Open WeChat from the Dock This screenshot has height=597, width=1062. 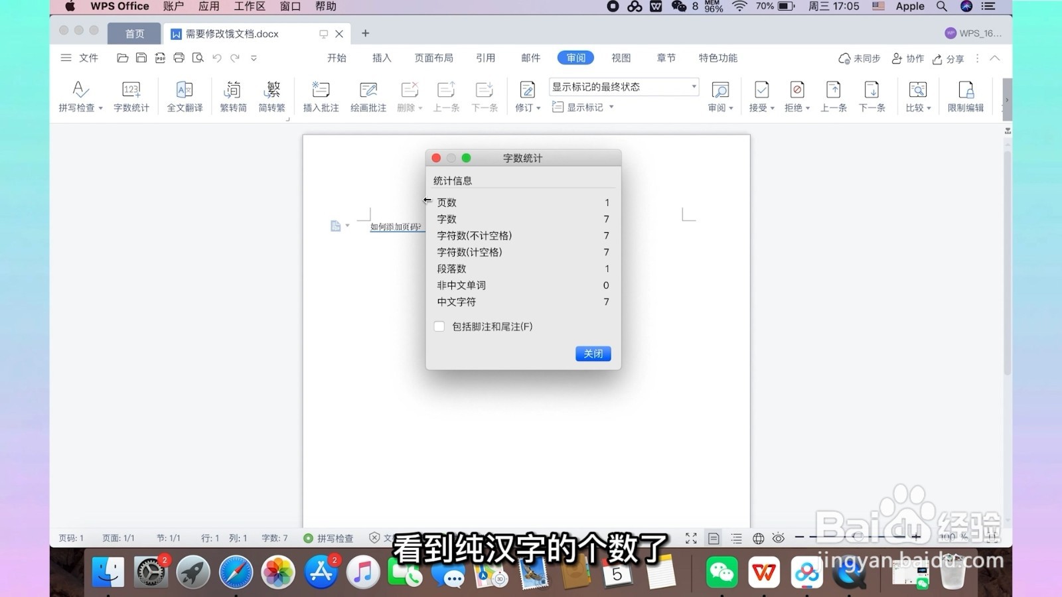(x=721, y=570)
